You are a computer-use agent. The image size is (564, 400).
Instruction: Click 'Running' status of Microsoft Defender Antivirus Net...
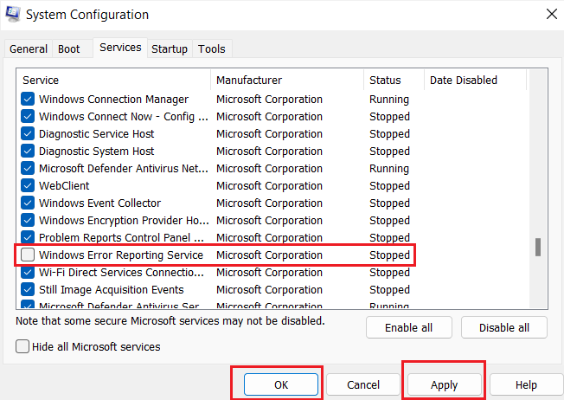coord(389,168)
